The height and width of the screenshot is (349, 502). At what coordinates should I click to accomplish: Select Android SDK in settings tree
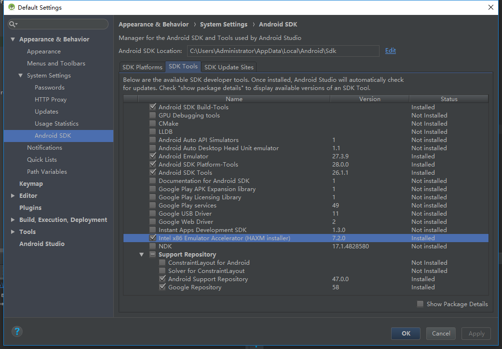pos(58,136)
